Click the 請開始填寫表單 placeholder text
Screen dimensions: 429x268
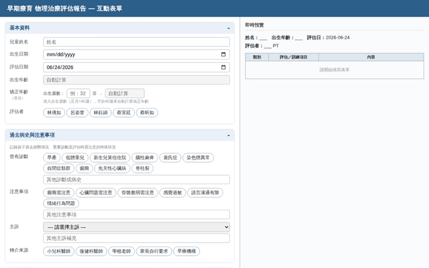[x=334, y=70]
